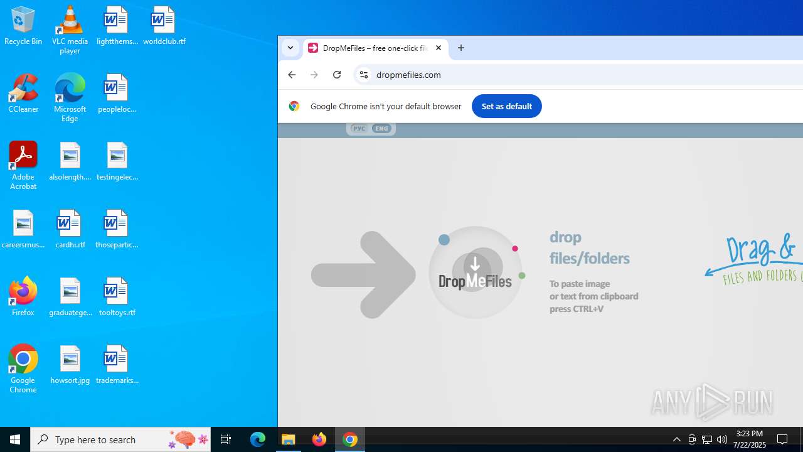Open the taskbar clock and calendar
Screen dimensions: 803x452
pos(750,439)
